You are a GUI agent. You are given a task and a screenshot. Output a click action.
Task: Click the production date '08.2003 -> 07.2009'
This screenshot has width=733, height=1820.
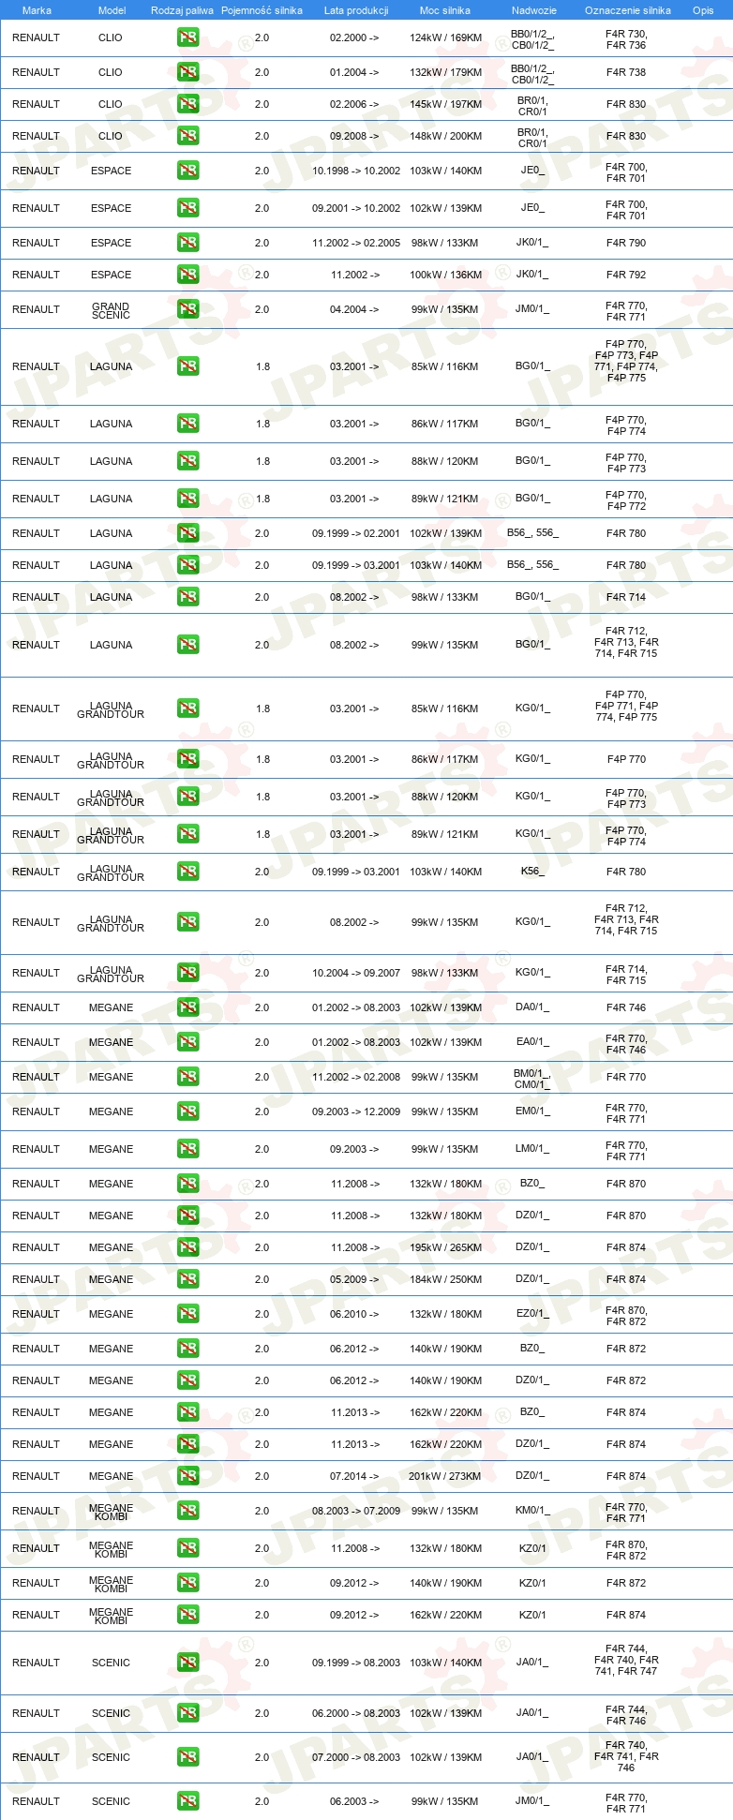coord(356,1511)
